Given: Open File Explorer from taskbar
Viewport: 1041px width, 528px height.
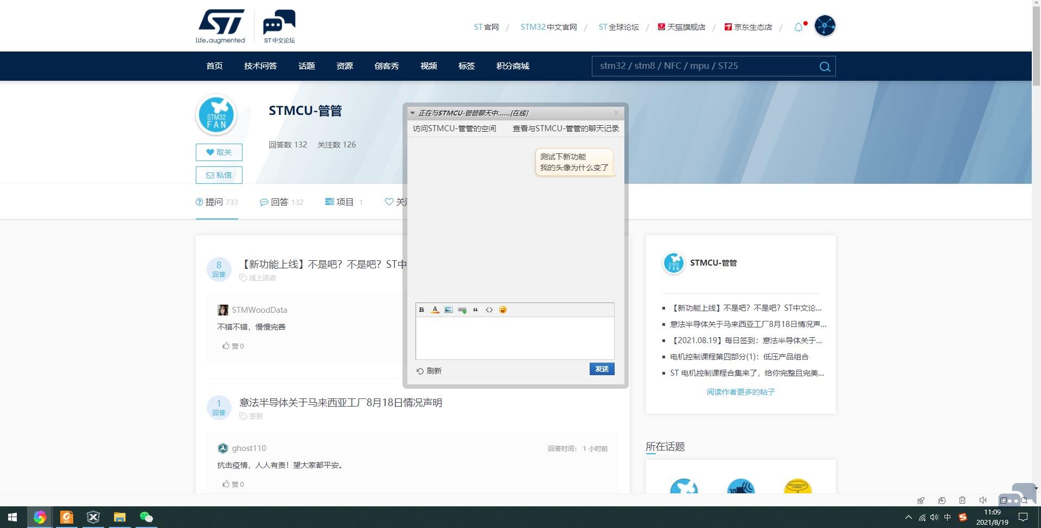Looking at the screenshot, I should (120, 517).
